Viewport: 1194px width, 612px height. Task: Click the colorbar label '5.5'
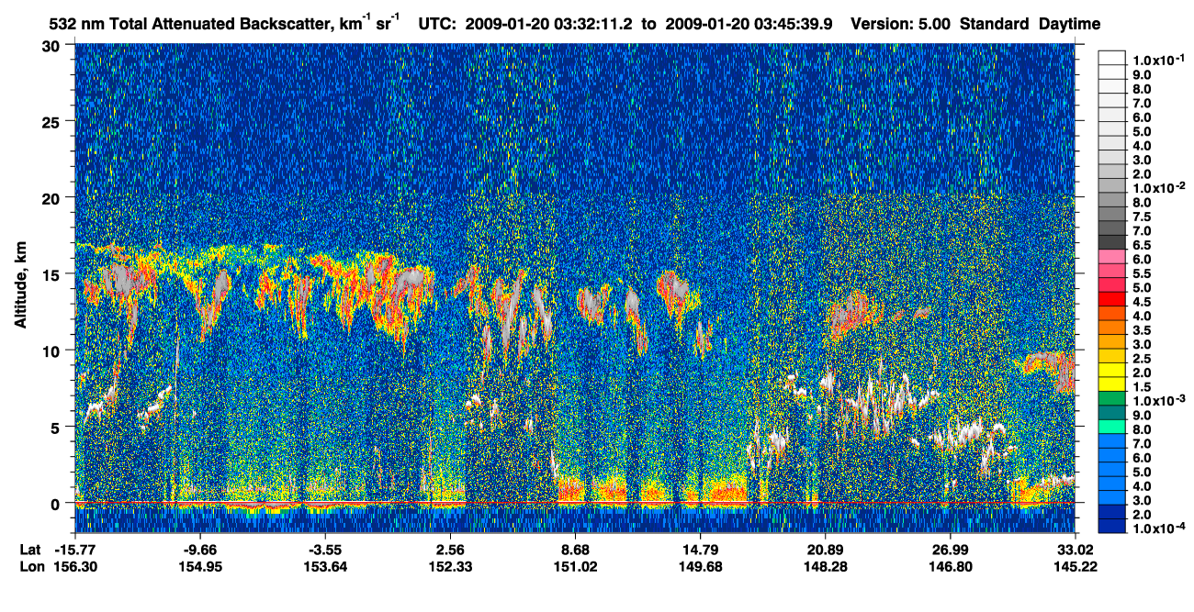click(x=1143, y=273)
